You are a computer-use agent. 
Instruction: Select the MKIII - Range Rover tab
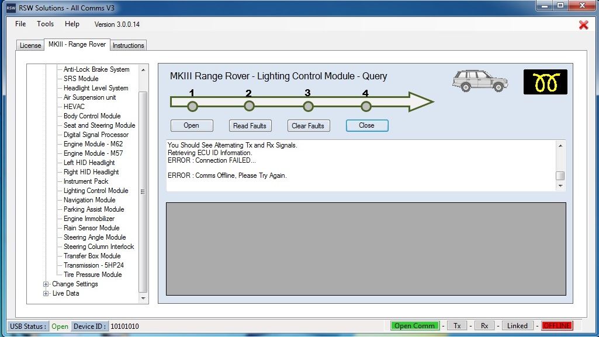[x=77, y=44]
